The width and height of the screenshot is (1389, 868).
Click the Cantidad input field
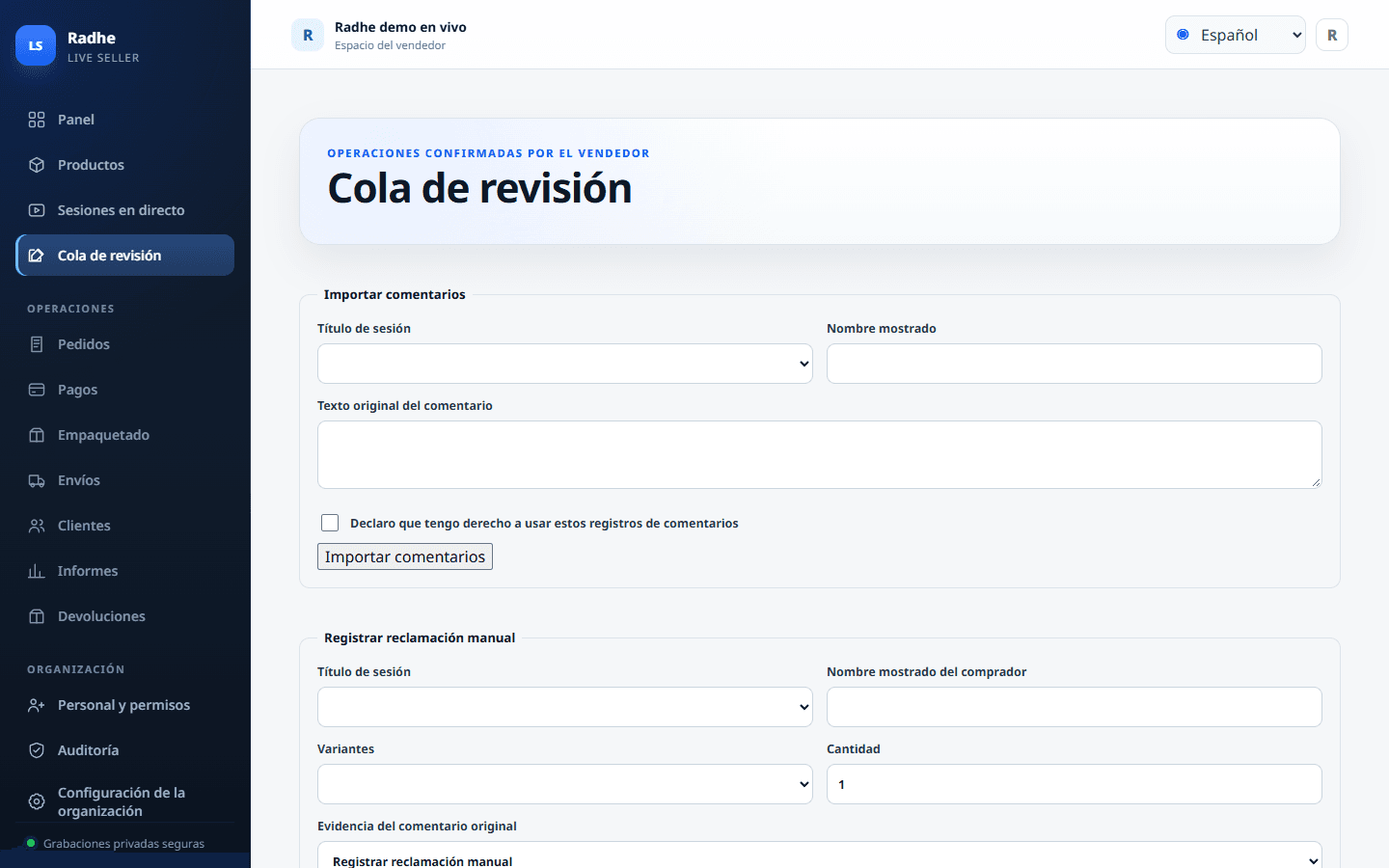(x=1075, y=784)
